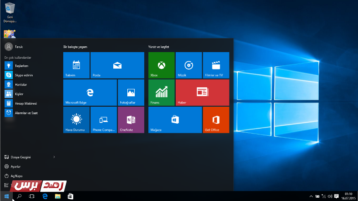The image size is (358, 201).
Task: Open the Hava Durumu weather tile
Action: point(76,120)
